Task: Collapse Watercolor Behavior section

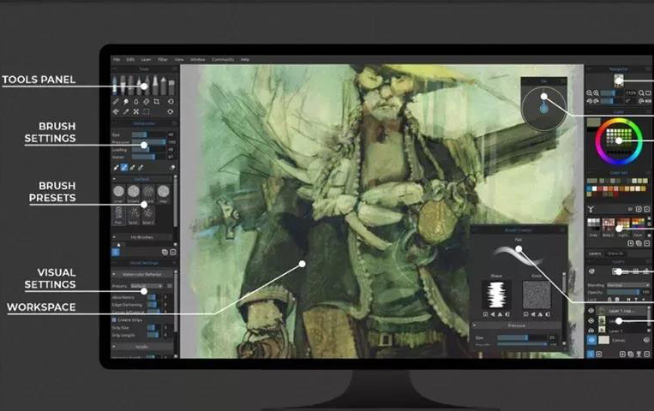Action: 114,274
